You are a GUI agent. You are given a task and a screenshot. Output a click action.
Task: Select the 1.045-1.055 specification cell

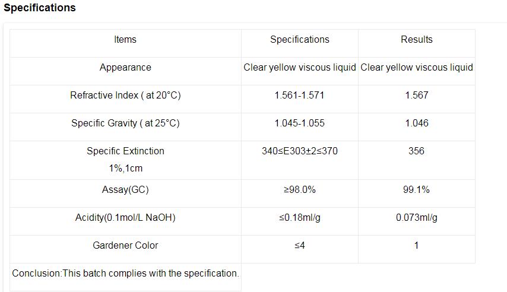pyautogui.click(x=300, y=123)
